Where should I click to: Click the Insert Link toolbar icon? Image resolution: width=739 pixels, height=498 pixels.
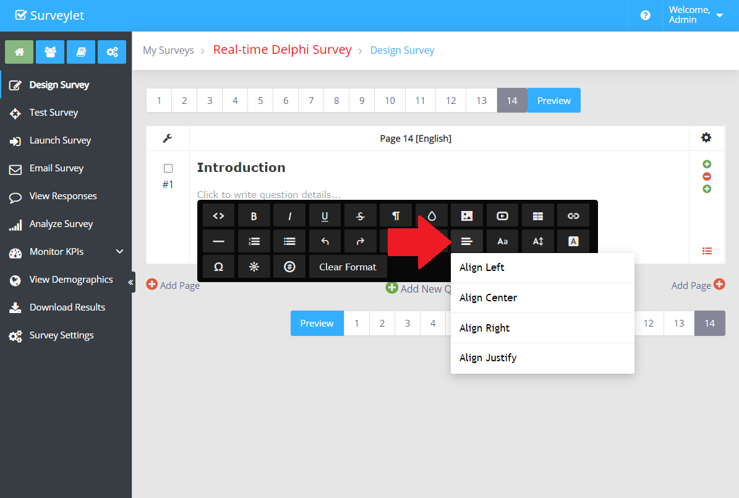[x=573, y=216]
